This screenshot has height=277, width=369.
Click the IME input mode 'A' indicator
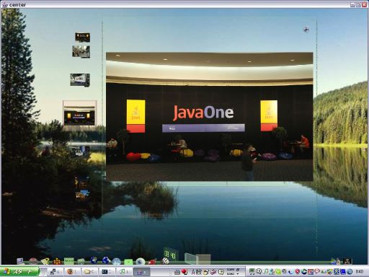coord(193,272)
